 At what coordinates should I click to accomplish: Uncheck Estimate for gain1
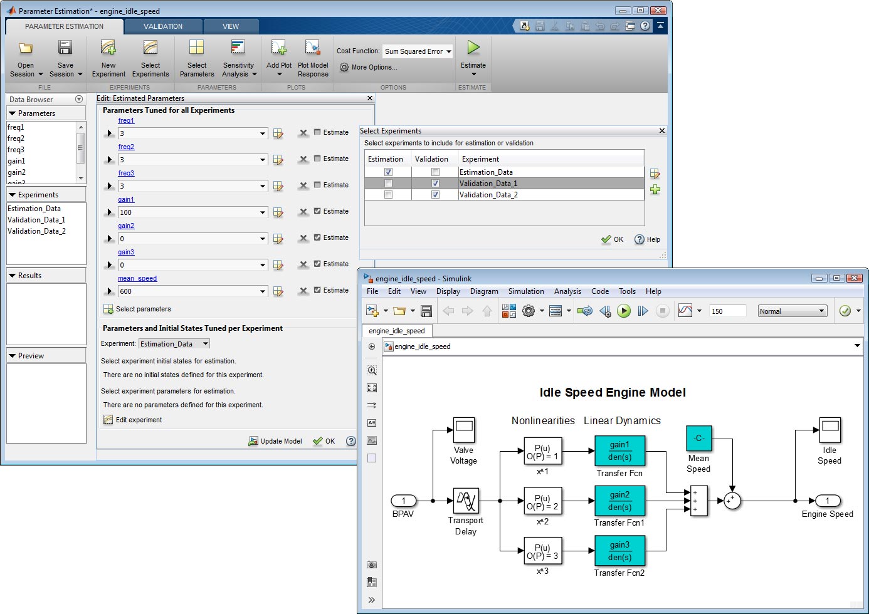click(x=317, y=211)
